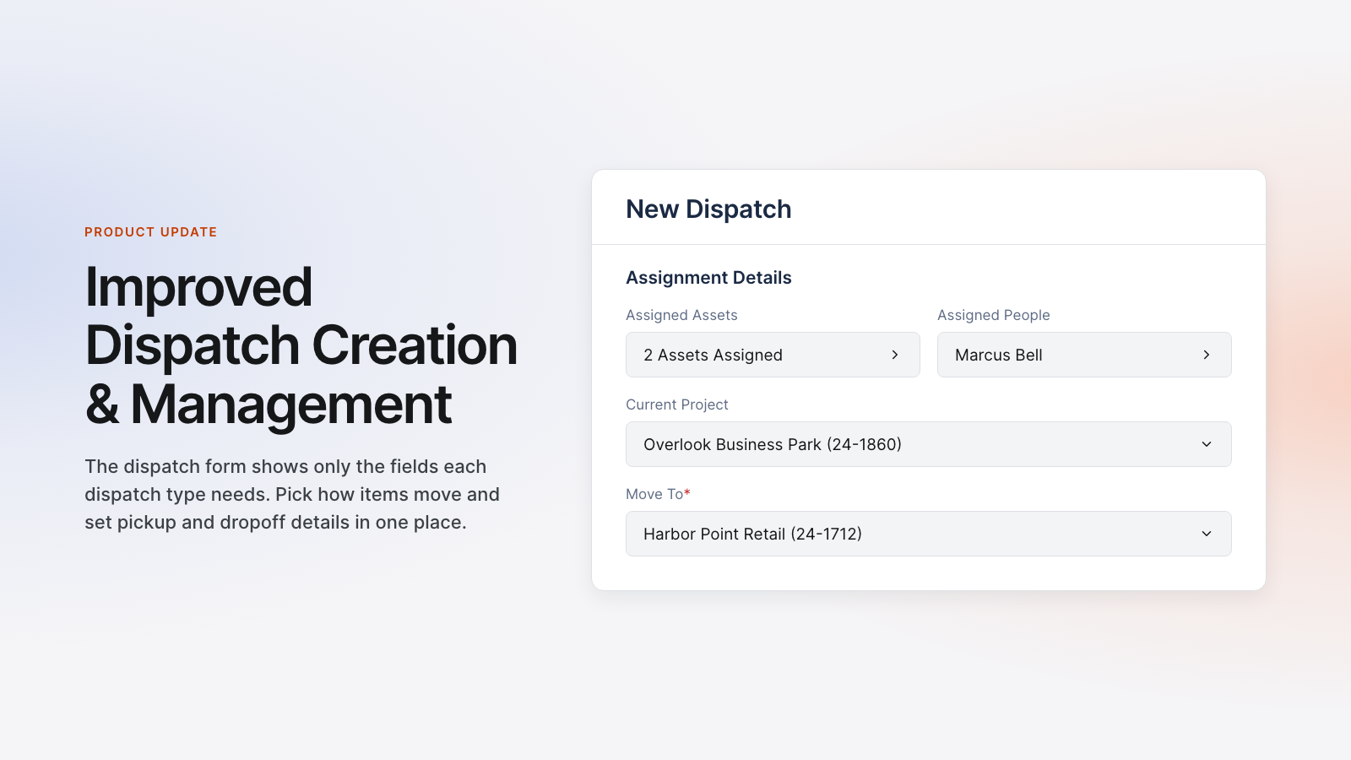Click the Assigned People label
The image size is (1351, 760).
coord(994,315)
